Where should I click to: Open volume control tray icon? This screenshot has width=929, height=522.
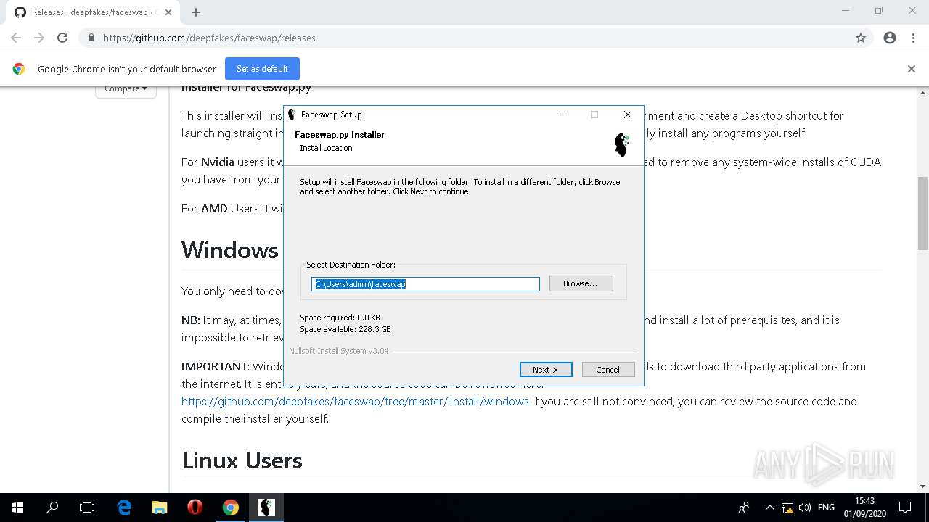coord(804,507)
